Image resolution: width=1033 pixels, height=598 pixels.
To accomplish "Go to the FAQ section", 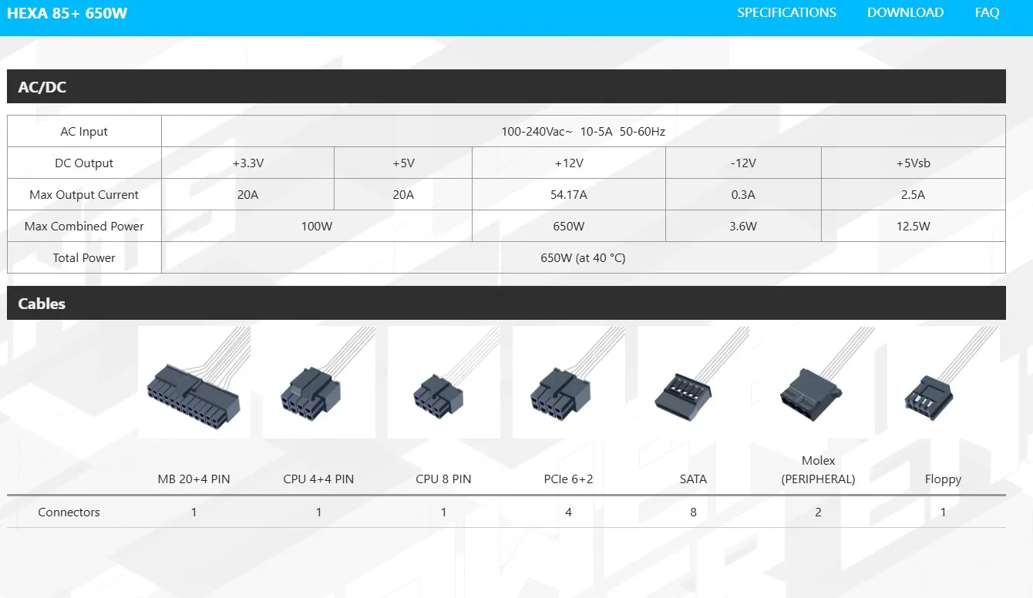I will click(987, 12).
